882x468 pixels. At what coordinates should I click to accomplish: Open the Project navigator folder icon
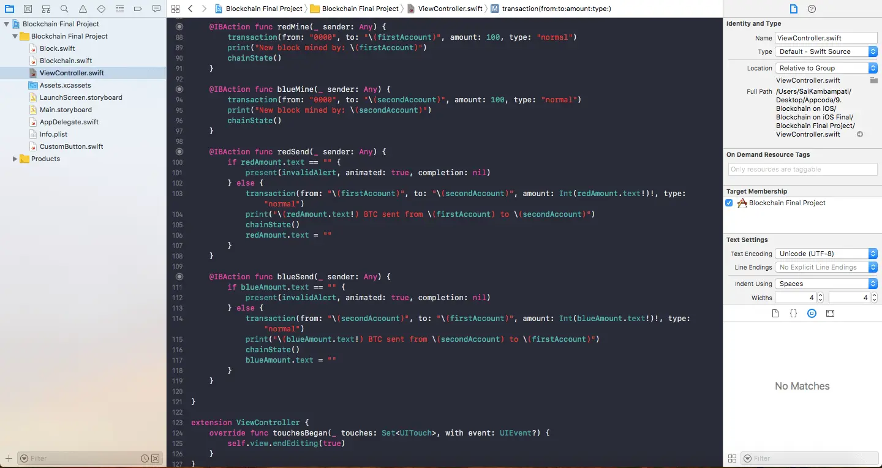tap(9, 9)
